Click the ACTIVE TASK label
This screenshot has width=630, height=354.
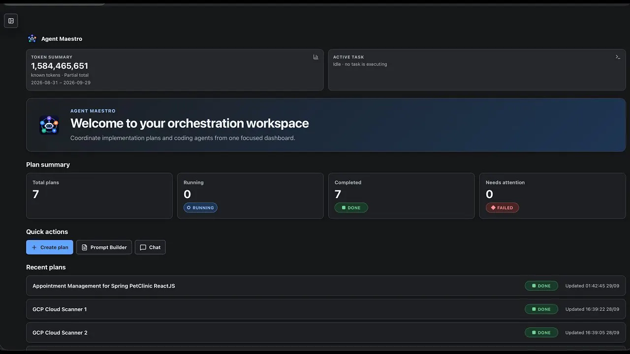348,57
